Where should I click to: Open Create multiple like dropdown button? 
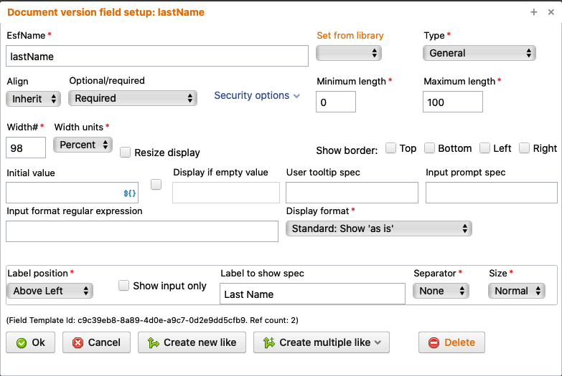[x=322, y=342]
